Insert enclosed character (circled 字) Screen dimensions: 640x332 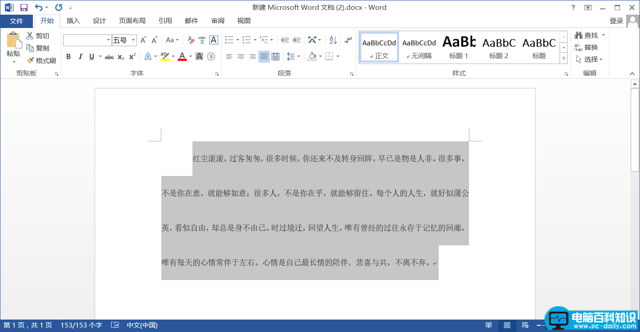[211, 56]
